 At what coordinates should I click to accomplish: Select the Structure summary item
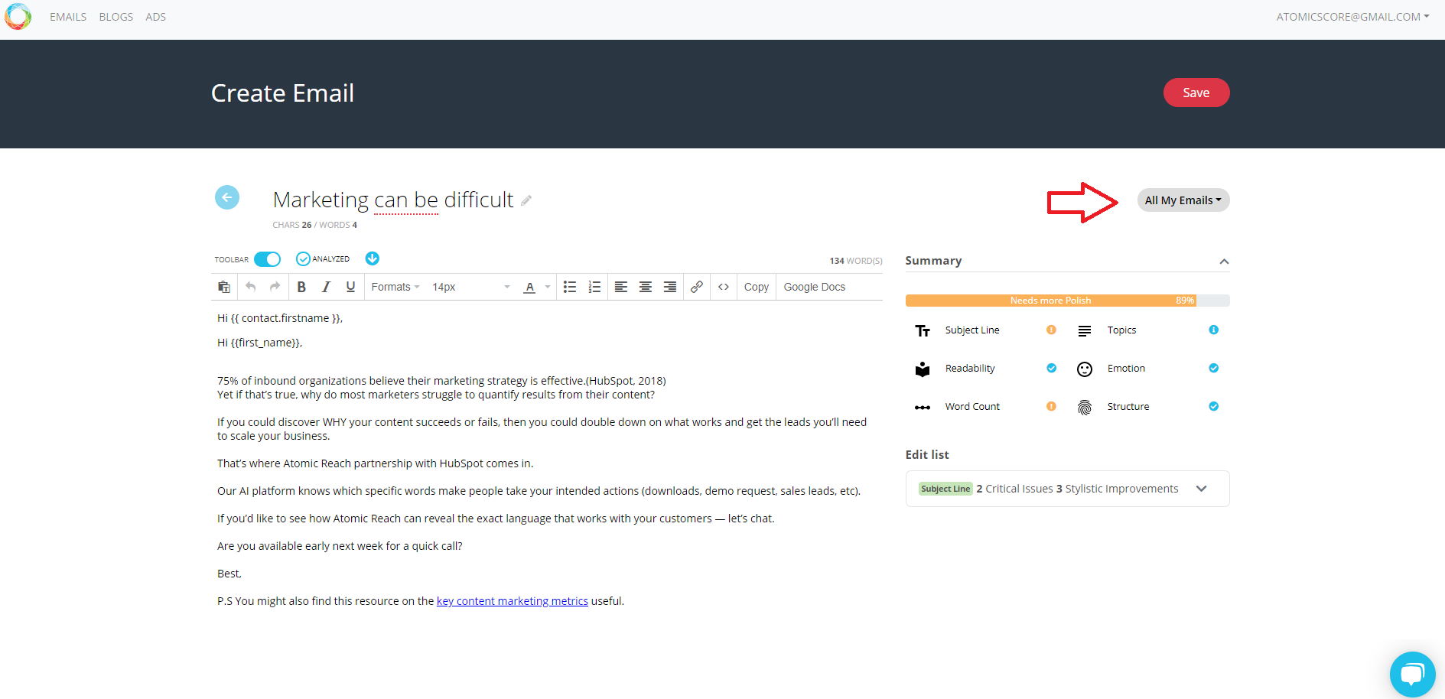(x=1128, y=406)
